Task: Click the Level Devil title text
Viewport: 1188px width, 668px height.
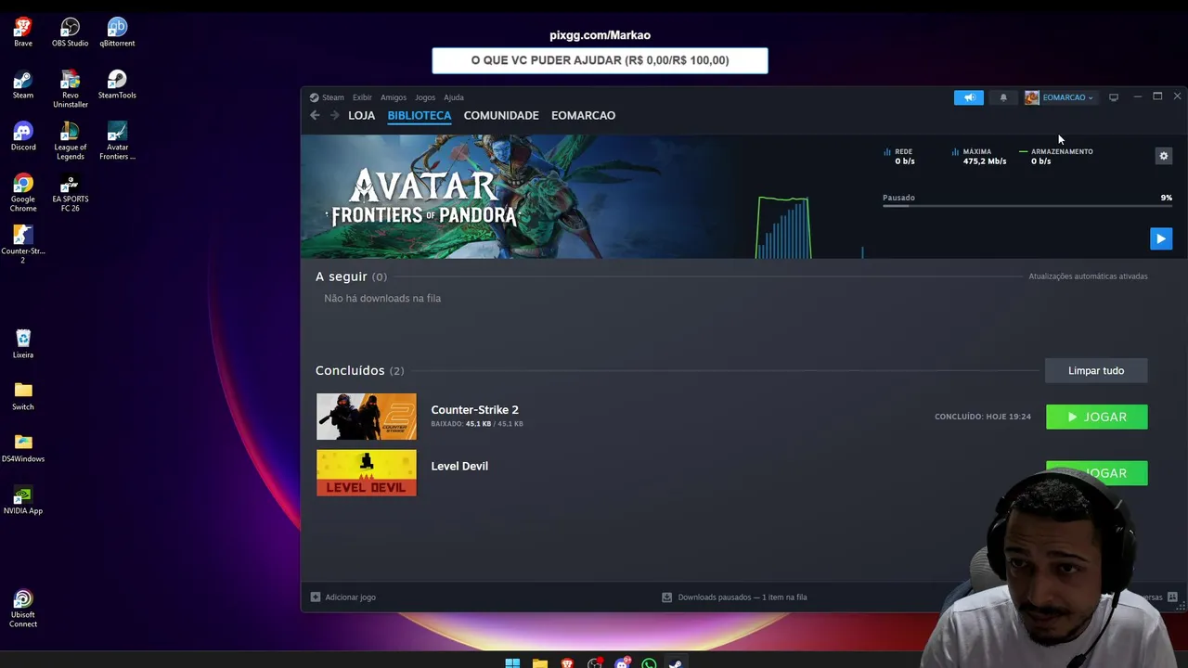Action: [x=459, y=466]
